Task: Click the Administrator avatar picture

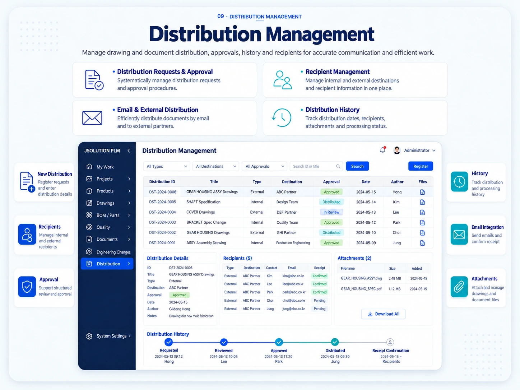Action: pos(397,150)
